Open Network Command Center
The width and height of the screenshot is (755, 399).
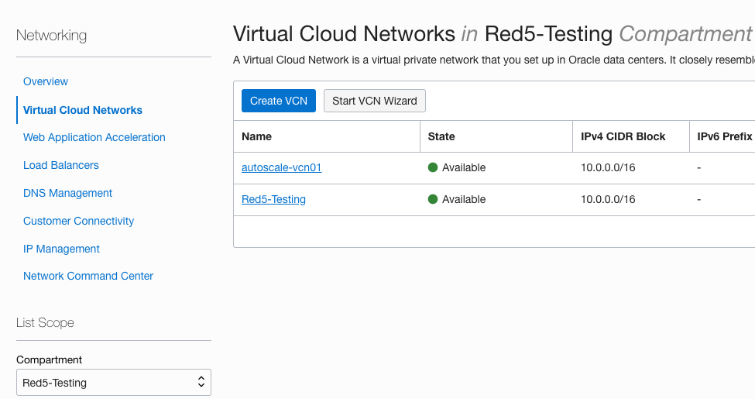pos(88,276)
